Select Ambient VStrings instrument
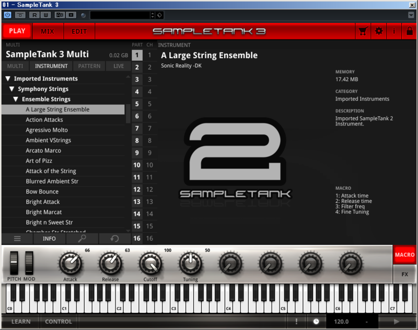The image size is (418, 330). pos(63,140)
